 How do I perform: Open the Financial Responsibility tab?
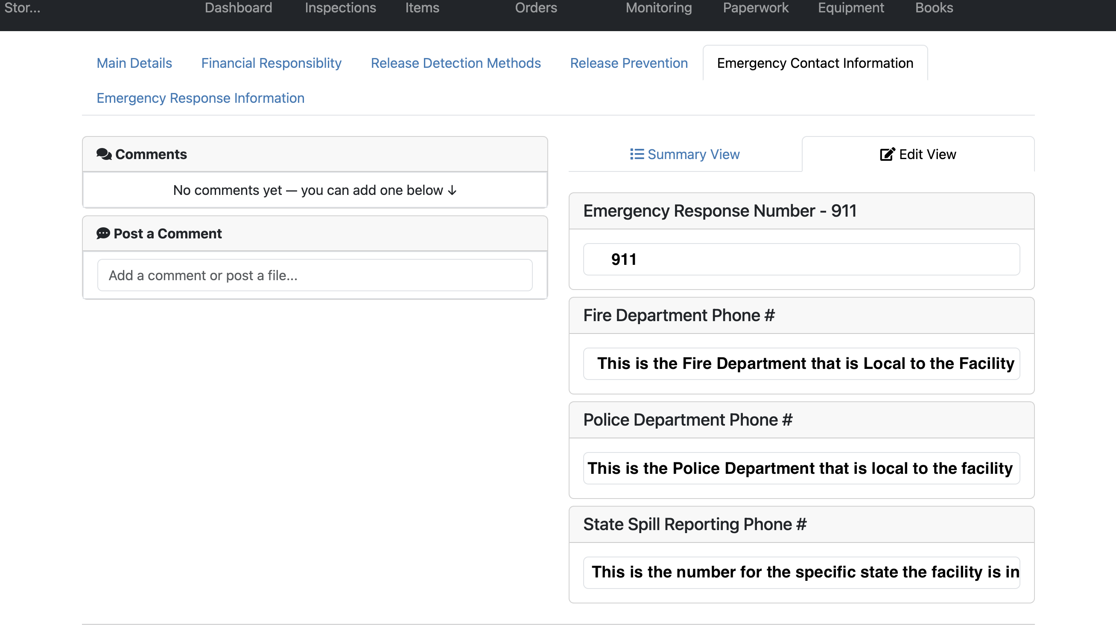pyautogui.click(x=271, y=63)
